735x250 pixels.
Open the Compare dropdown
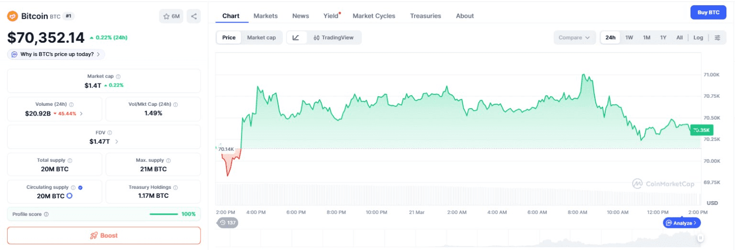pyautogui.click(x=574, y=37)
